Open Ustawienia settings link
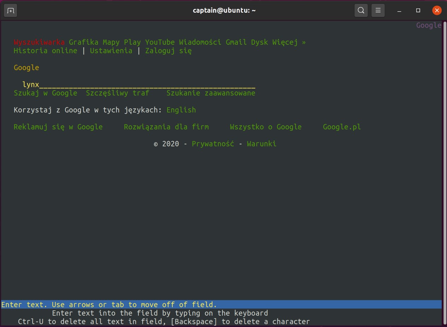This screenshot has height=327, width=447. coord(111,51)
